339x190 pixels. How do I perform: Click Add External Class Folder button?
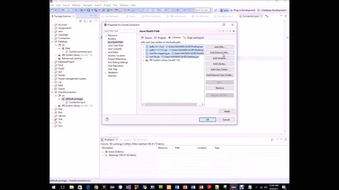click(x=220, y=75)
